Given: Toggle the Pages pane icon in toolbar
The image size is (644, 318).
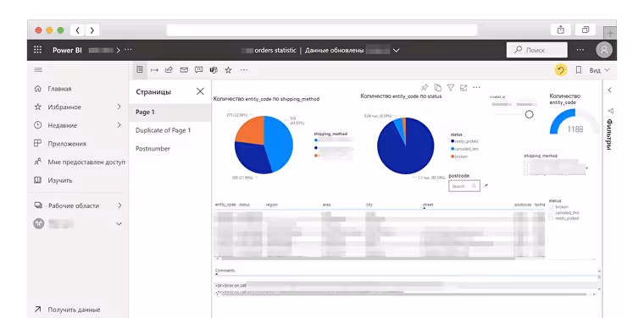Looking at the screenshot, I should [x=140, y=69].
